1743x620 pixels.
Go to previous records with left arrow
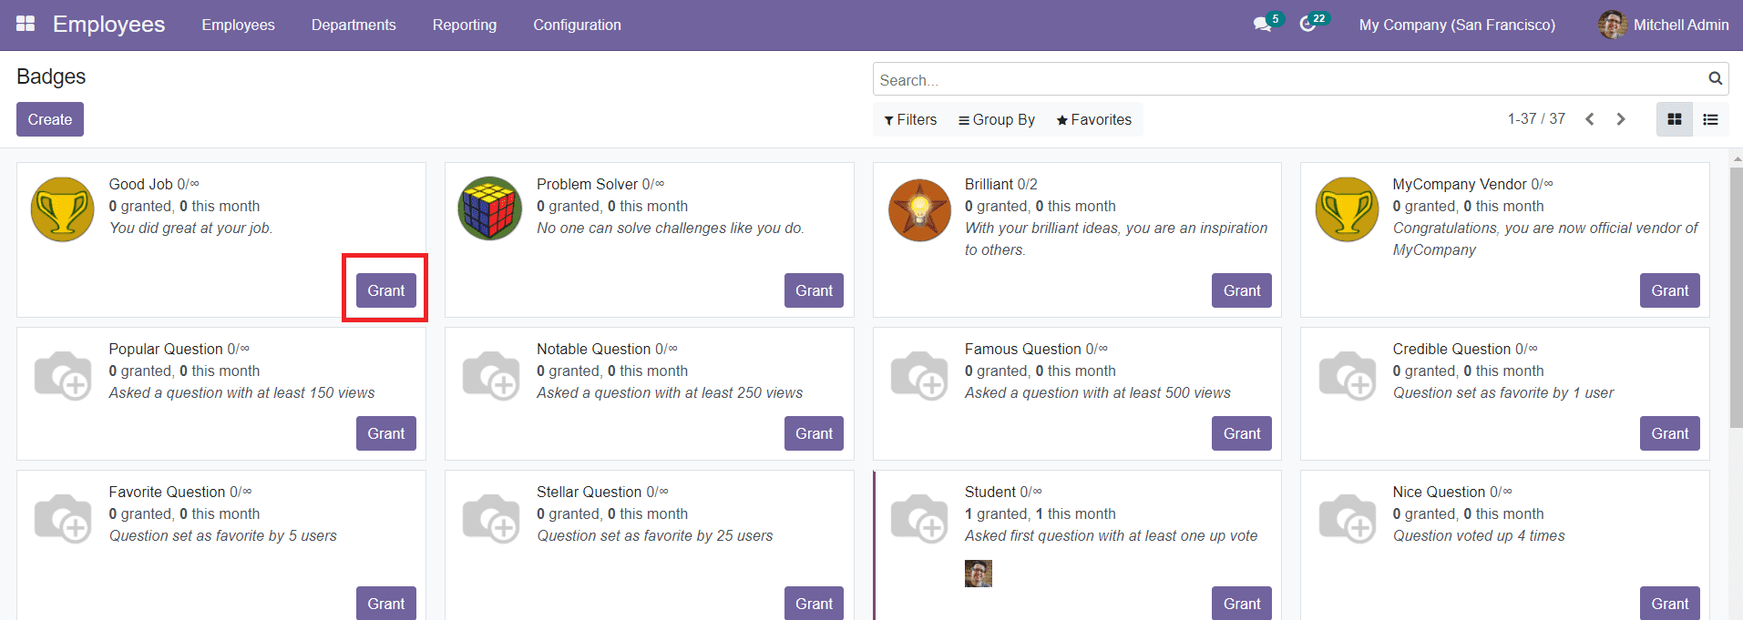click(1589, 118)
